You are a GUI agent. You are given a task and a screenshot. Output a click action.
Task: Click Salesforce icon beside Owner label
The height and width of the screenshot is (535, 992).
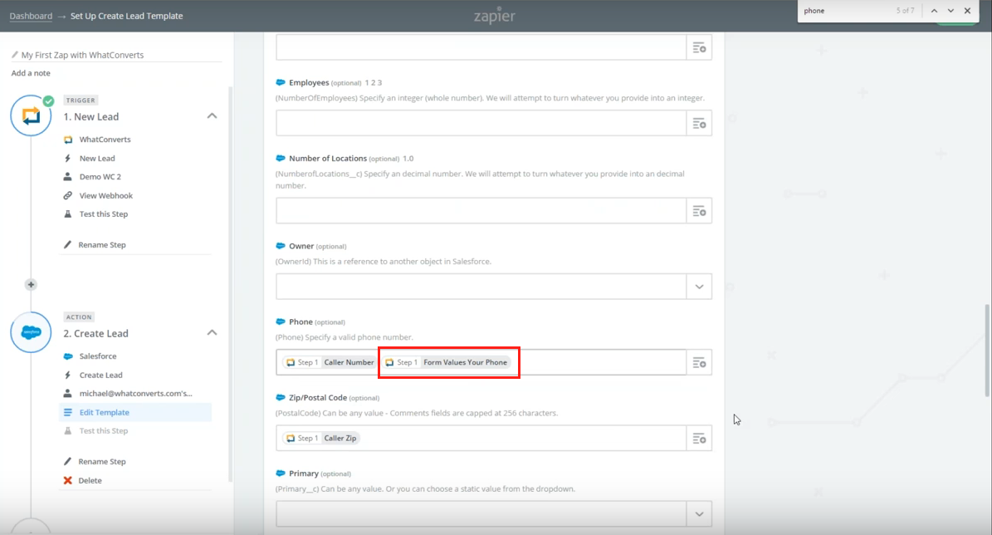click(x=281, y=246)
